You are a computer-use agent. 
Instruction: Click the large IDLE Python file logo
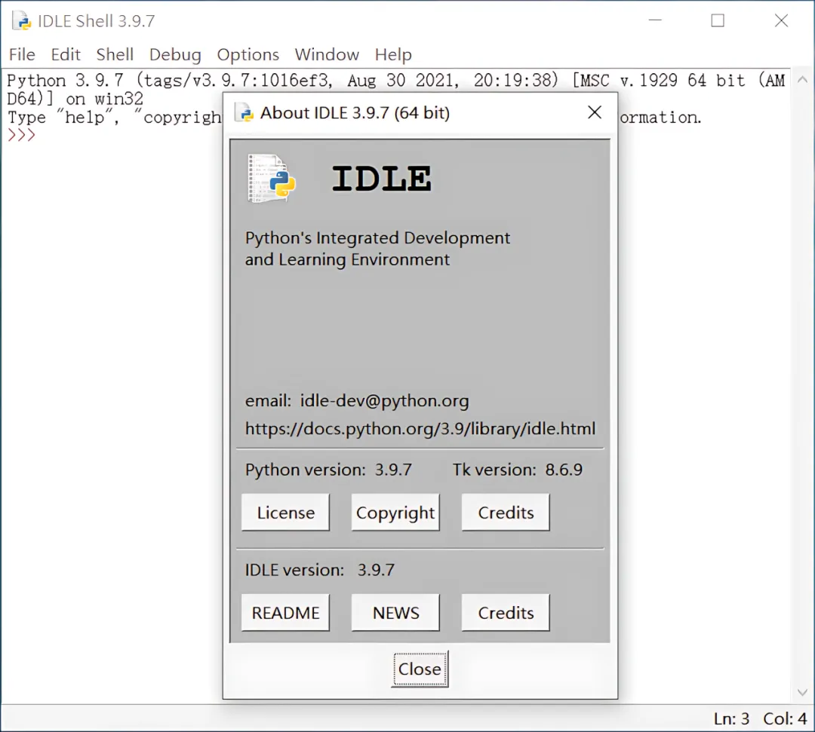(x=272, y=178)
